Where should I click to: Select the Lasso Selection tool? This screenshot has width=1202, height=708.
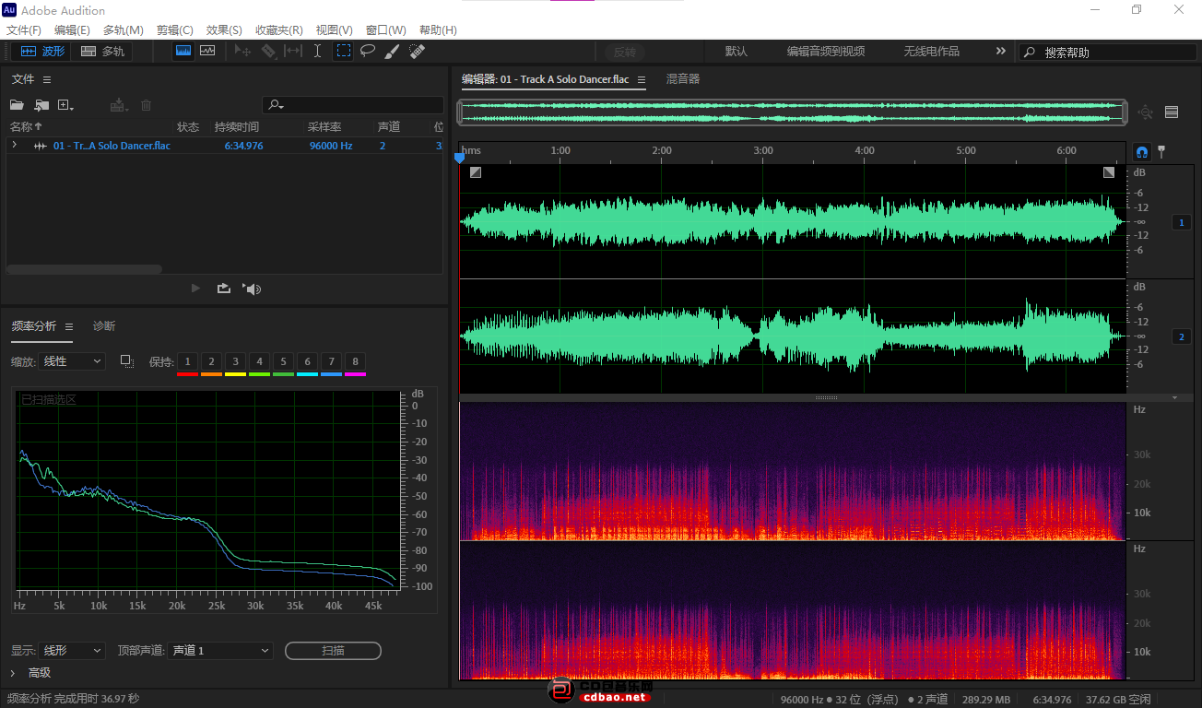368,52
